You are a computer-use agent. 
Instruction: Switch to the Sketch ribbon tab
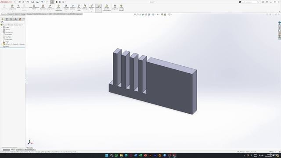(17, 14)
